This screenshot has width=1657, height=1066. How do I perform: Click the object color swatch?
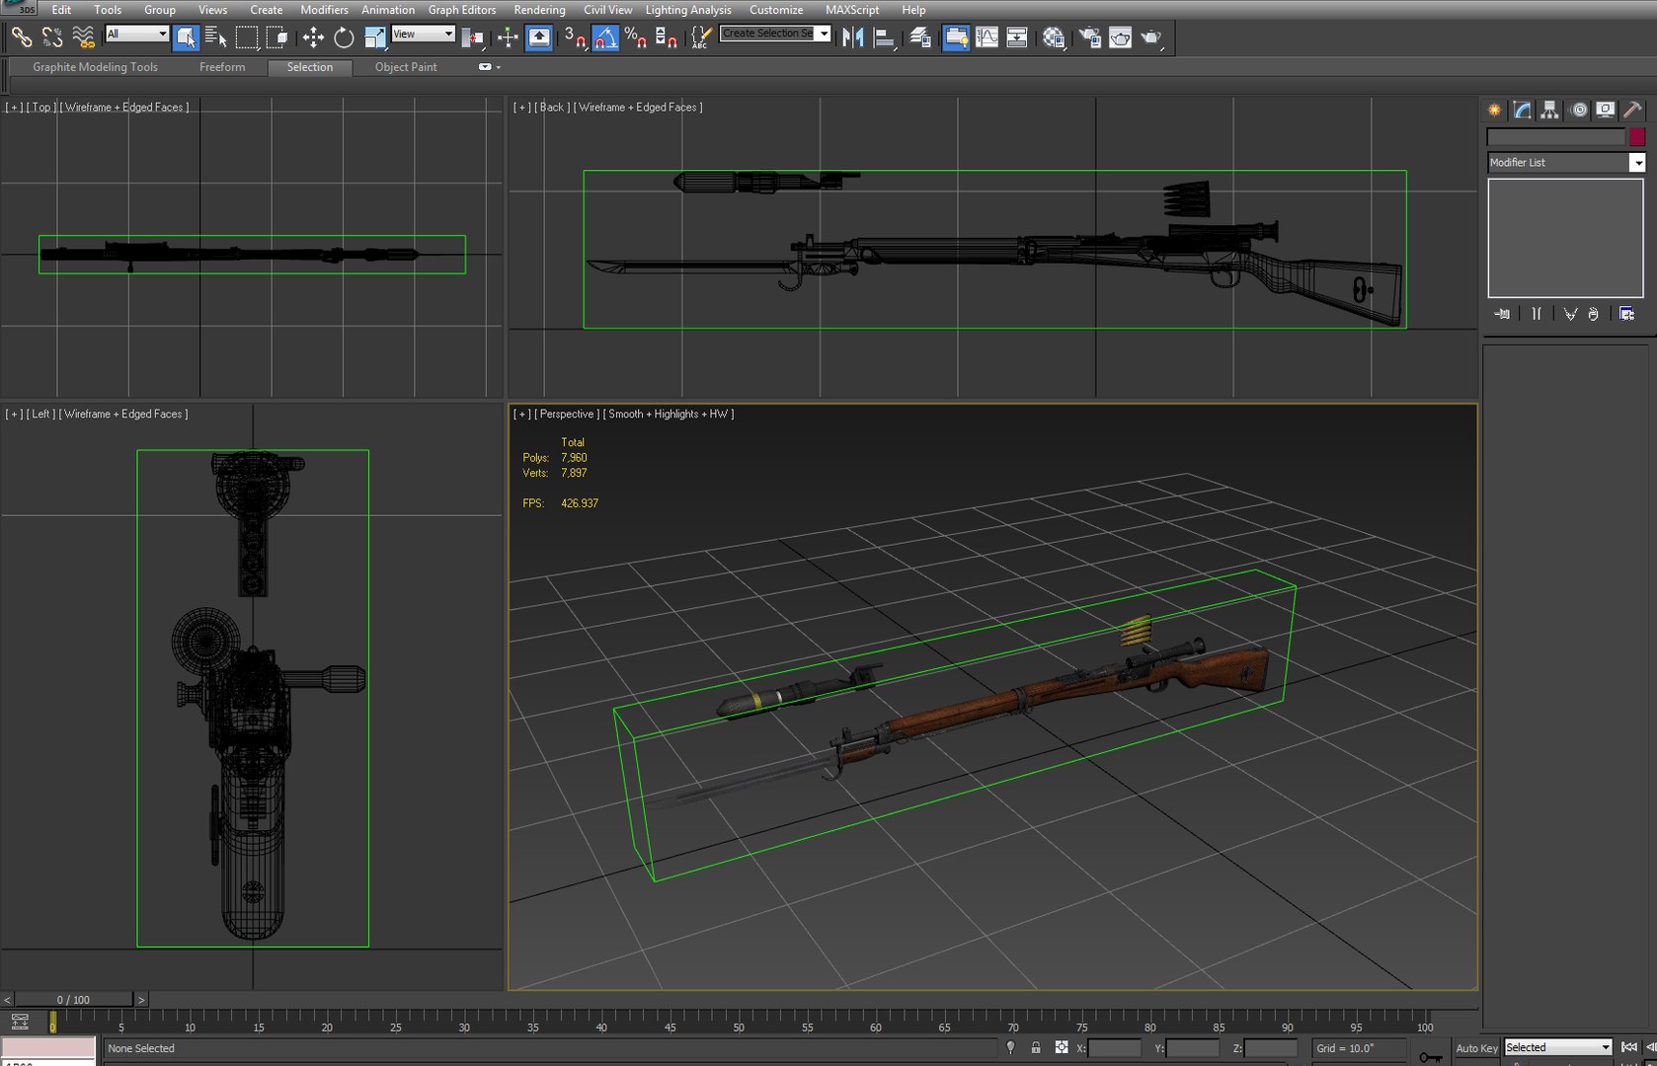click(1637, 137)
